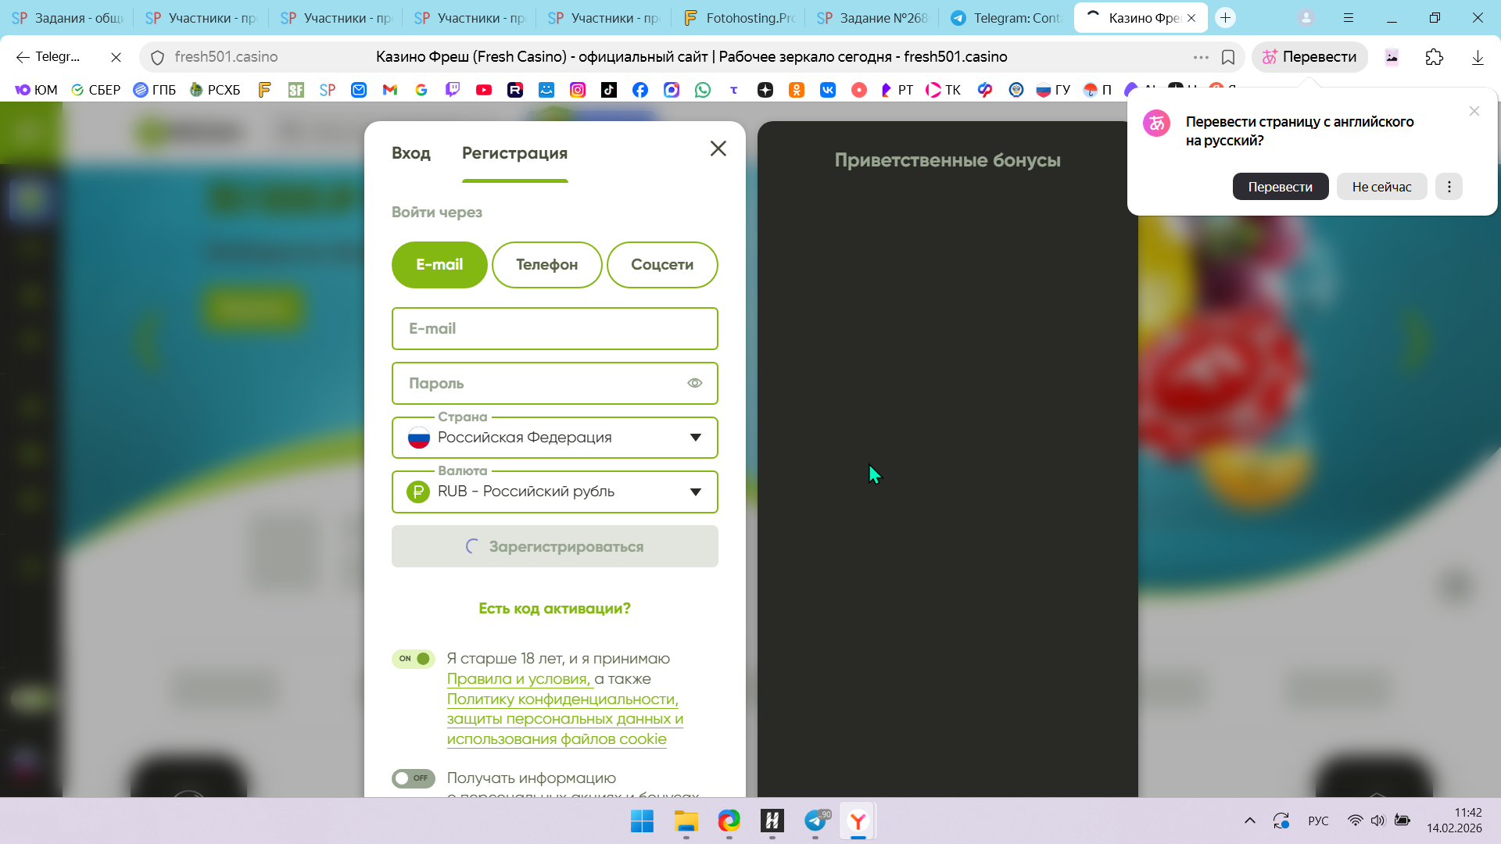
Task: Click the browser downloads arrow icon
Action: 1478,57
